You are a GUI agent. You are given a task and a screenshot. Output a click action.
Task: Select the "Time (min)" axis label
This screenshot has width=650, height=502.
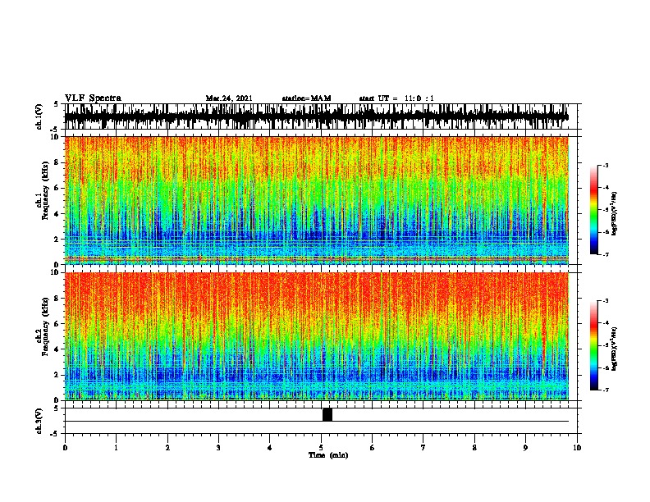[x=328, y=455]
